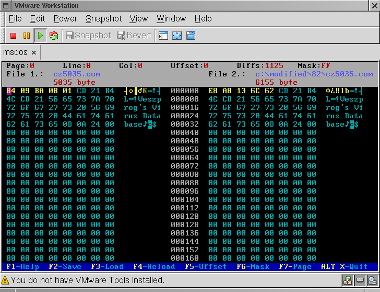Screen dimensions: 380x292
Task: Click the Line:0 indicator
Action: click(77, 65)
